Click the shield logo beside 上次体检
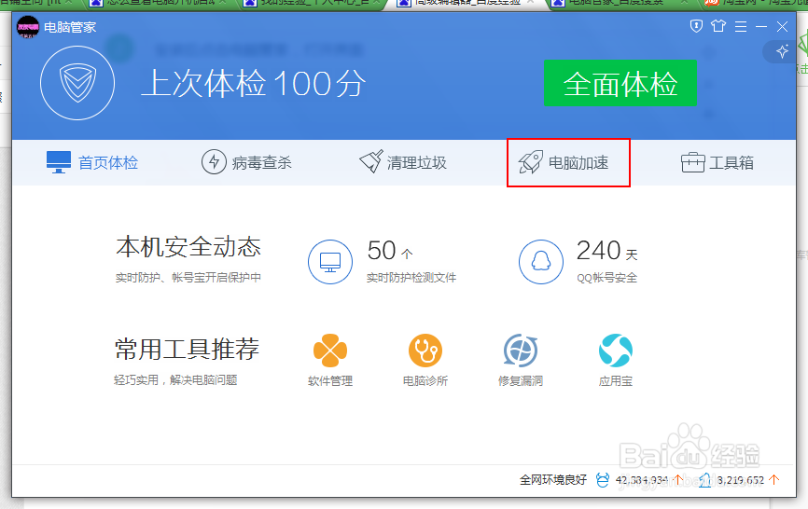808x509 pixels. coord(77,83)
